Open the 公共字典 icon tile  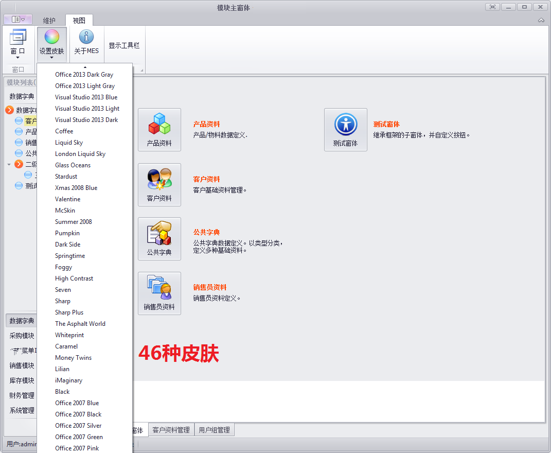[159, 239]
